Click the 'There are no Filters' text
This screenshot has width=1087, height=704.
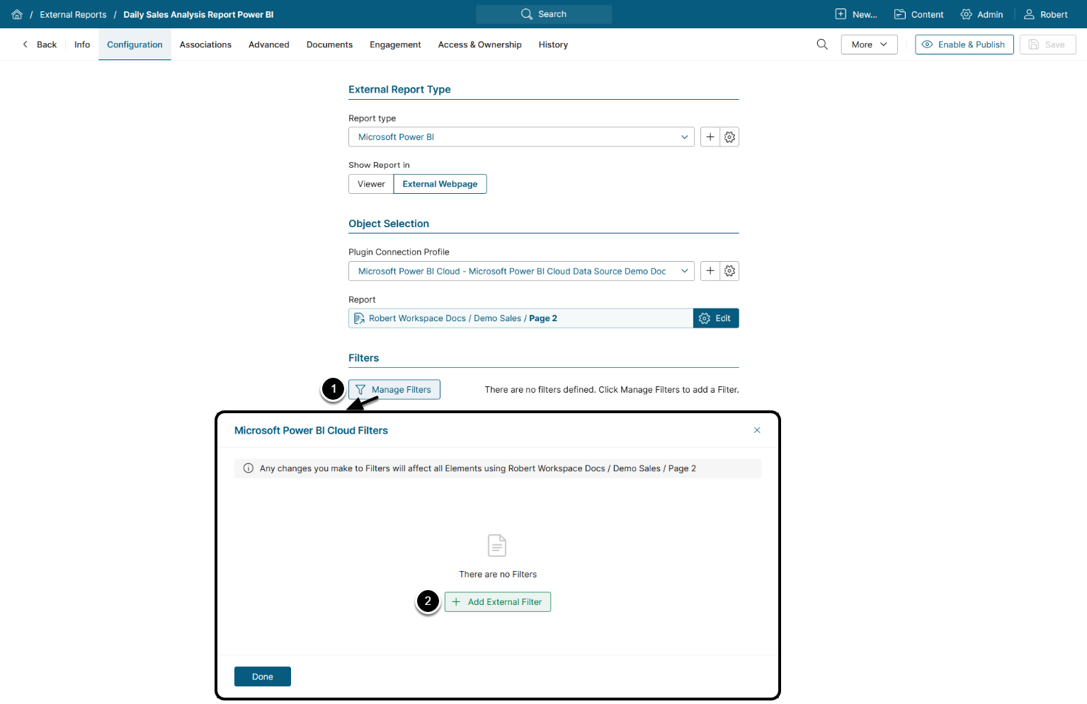(498, 575)
